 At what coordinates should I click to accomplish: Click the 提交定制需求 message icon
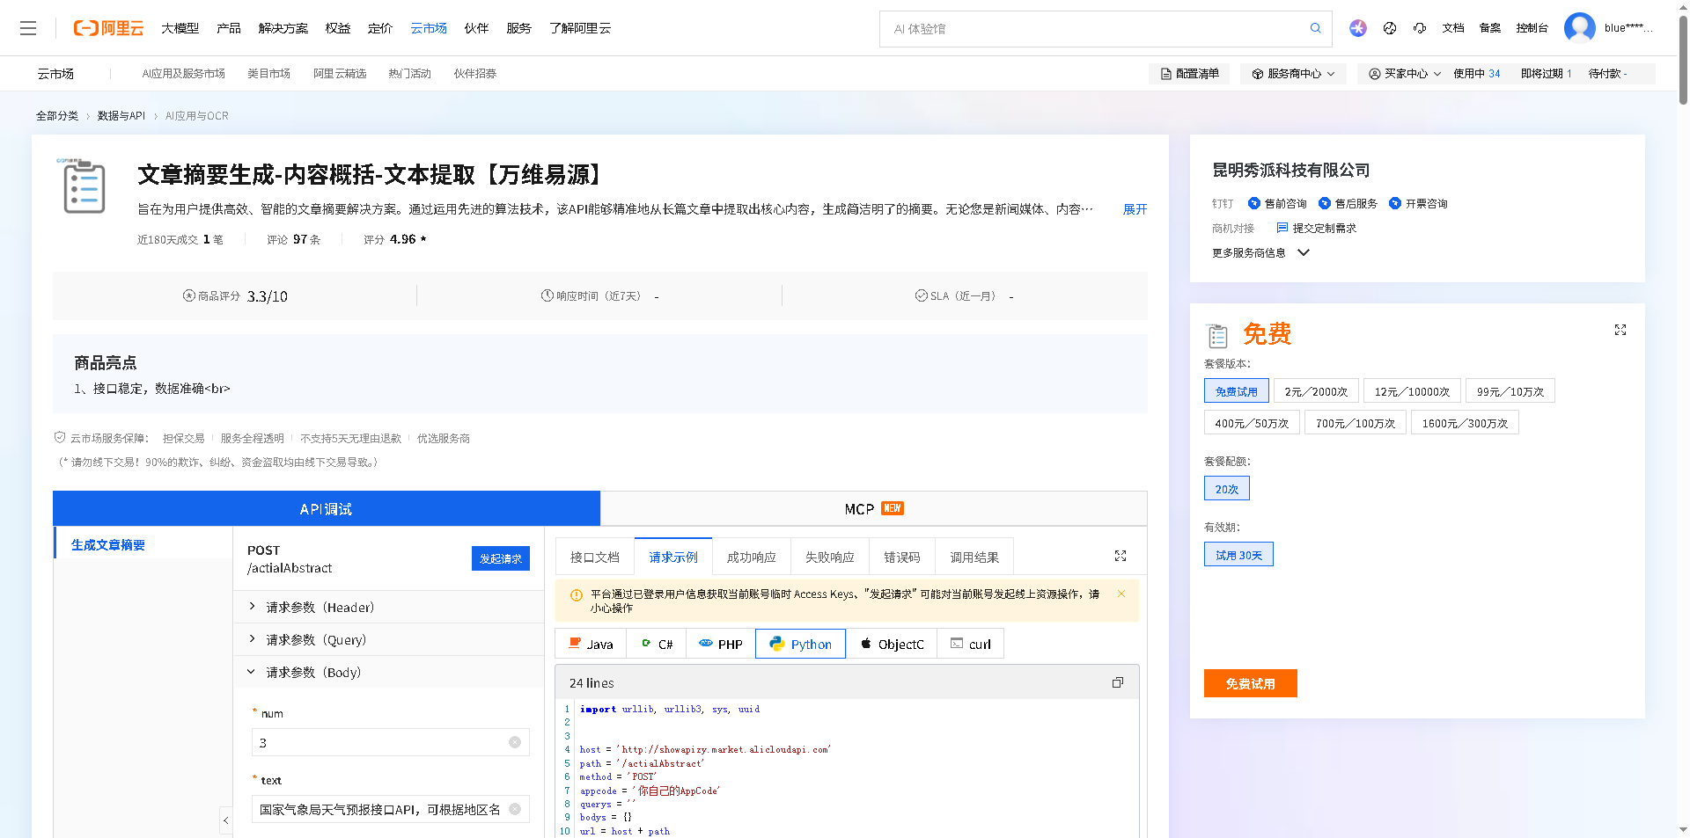(1282, 228)
